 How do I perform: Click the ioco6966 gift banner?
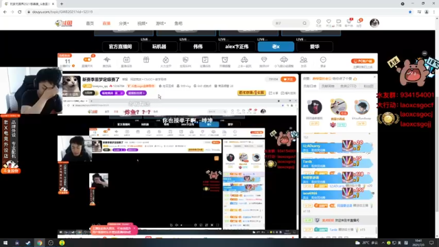point(337,194)
